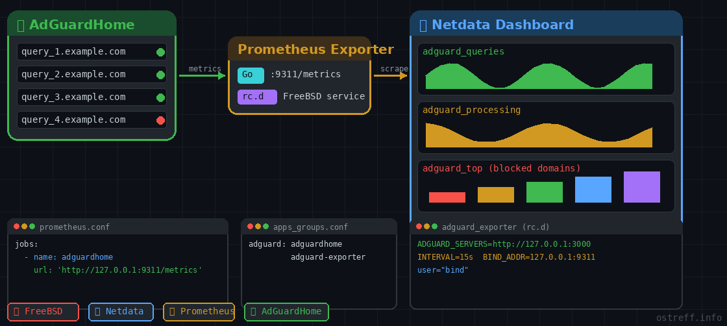
Task: Click green window dot of prometheus.conf
Action: tap(32, 226)
